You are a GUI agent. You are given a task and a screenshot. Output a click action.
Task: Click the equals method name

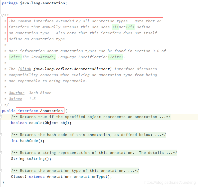click(36, 123)
